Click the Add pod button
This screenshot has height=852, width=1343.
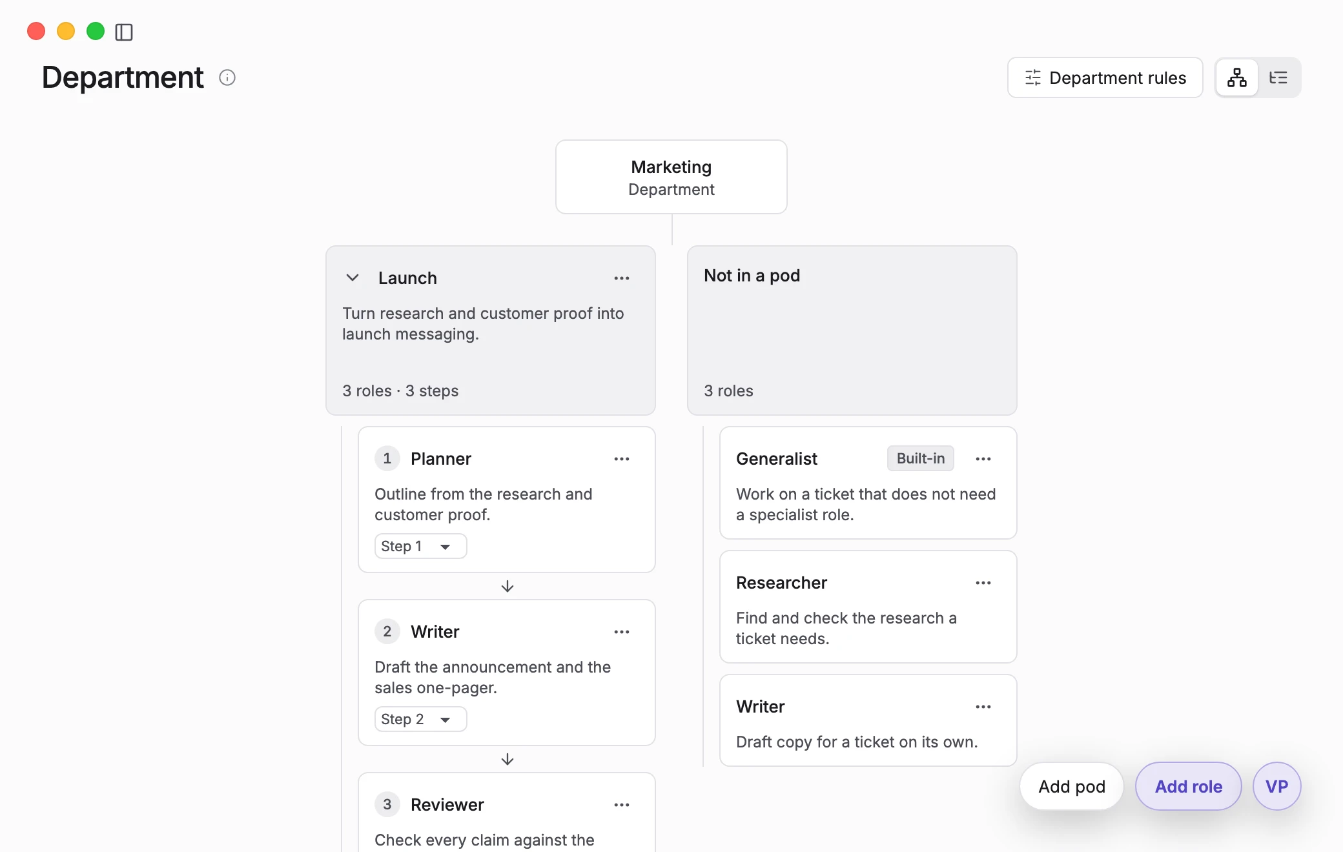click(1072, 786)
